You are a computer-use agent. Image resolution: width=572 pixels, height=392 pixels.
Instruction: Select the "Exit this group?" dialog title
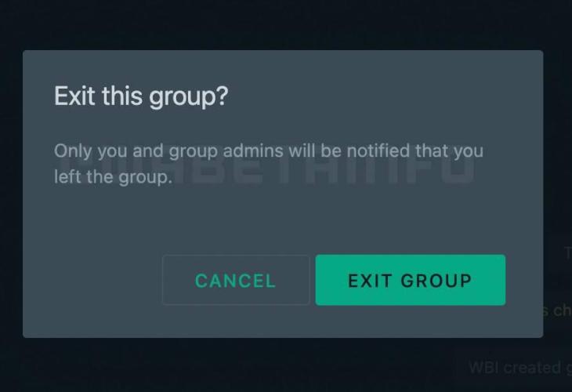pyautogui.click(x=141, y=96)
